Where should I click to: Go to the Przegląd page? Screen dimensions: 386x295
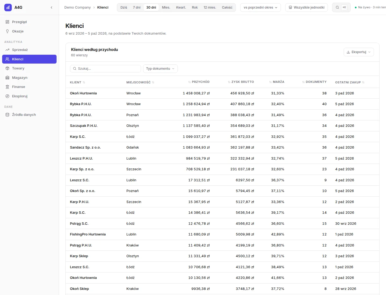coord(29,22)
